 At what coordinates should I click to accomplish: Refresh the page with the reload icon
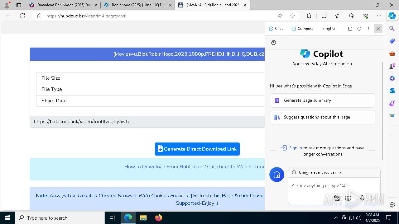coord(22,16)
